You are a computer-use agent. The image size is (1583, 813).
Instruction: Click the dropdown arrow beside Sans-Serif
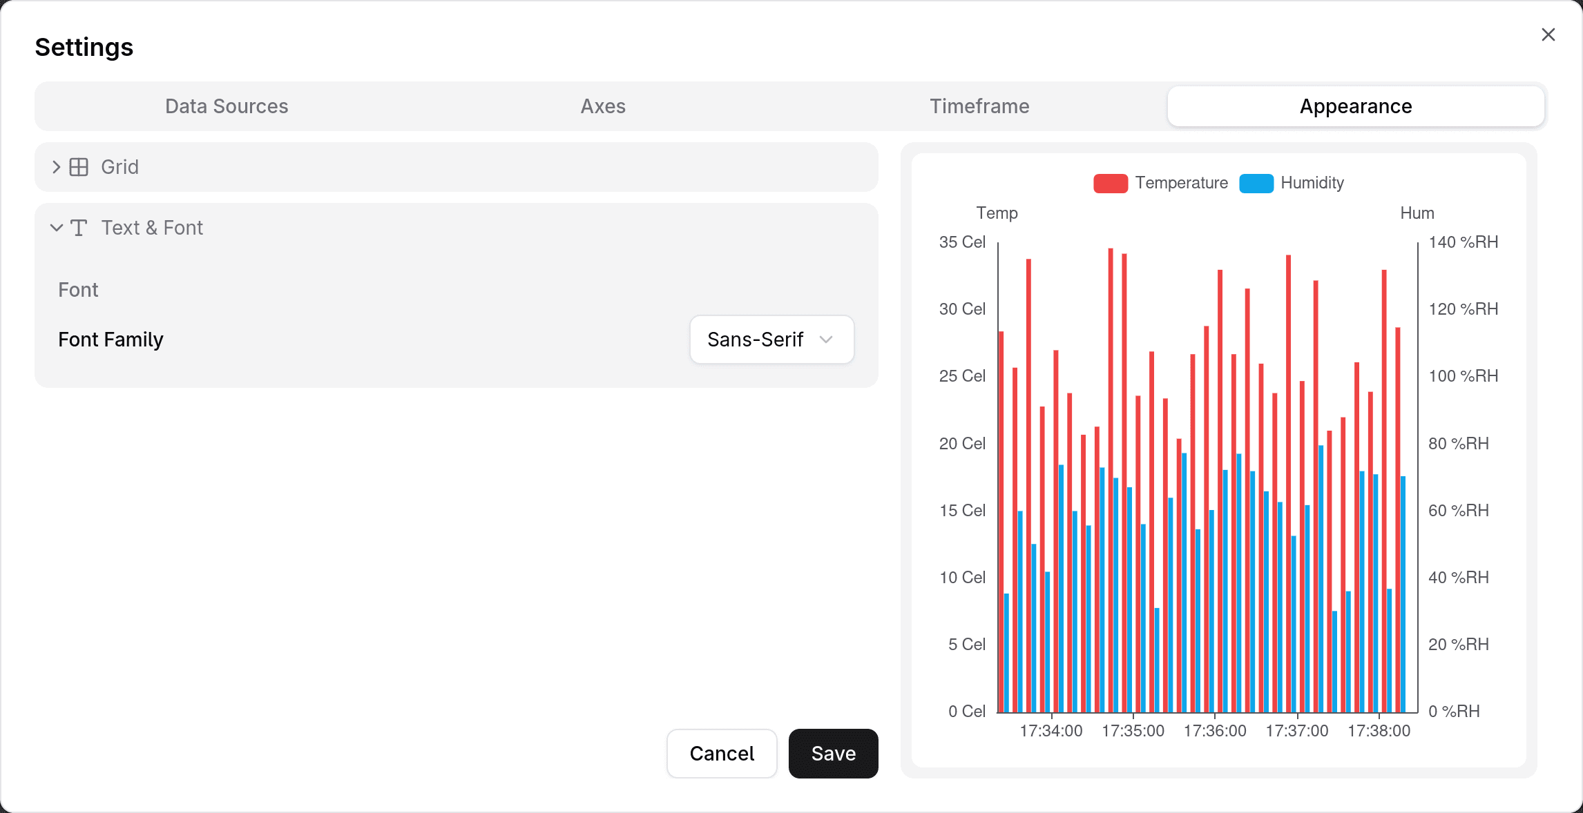click(826, 340)
